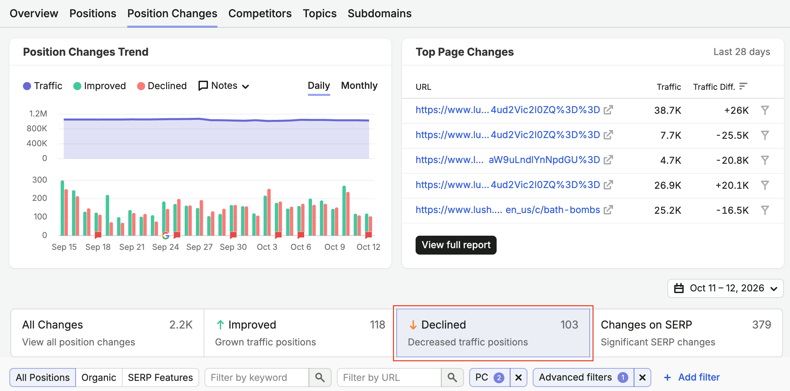Click the Add filter button
The width and height of the screenshot is (790, 391).
pos(691,377)
